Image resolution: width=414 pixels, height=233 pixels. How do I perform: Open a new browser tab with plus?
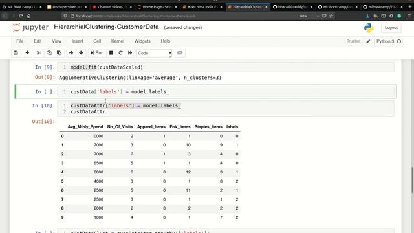tap(410, 7)
